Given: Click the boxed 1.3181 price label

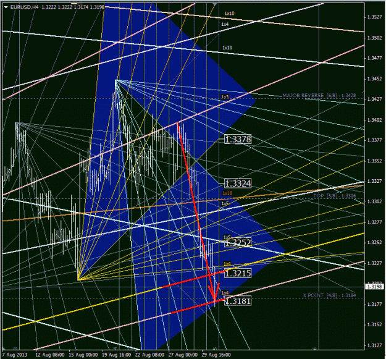Looking at the screenshot, I should pos(238,301).
